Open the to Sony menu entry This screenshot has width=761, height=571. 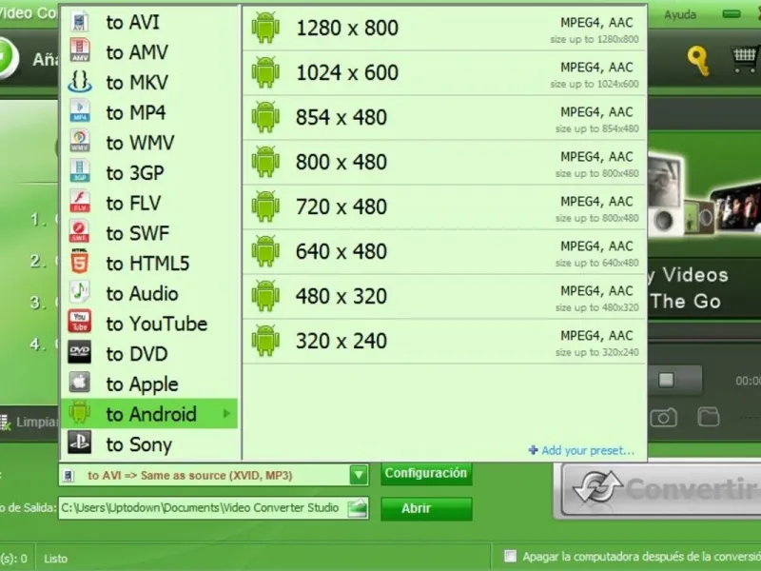(x=150, y=443)
